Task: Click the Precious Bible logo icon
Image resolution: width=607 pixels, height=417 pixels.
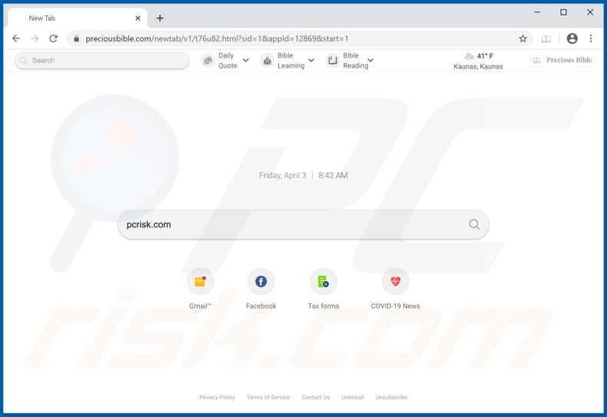Action: 536,60
